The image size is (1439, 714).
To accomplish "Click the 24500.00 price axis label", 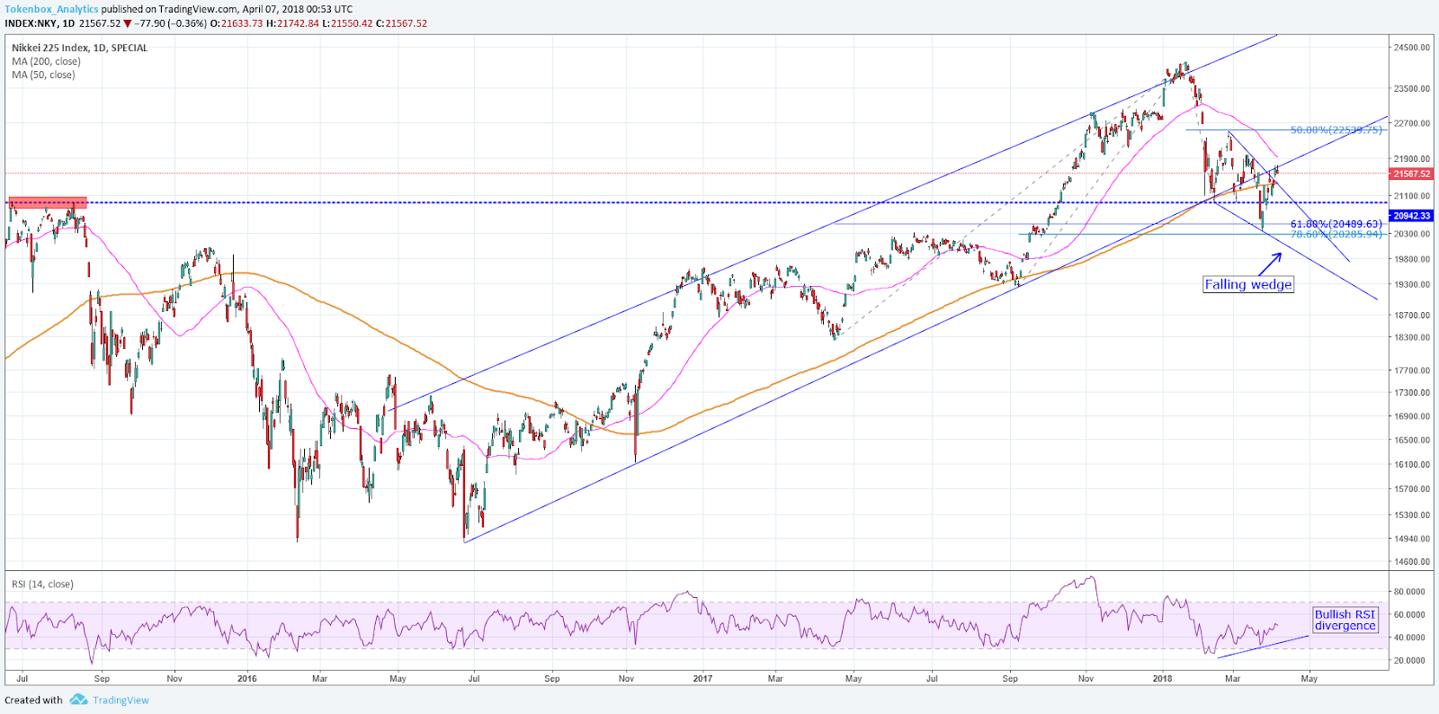I will (1411, 48).
